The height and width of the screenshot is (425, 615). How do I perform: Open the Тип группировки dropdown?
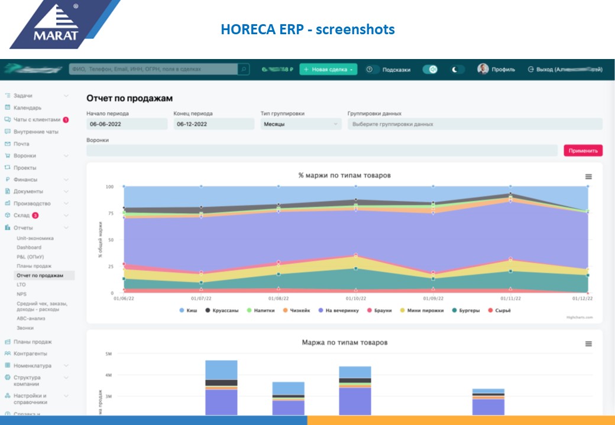click(x=301, y=124)
